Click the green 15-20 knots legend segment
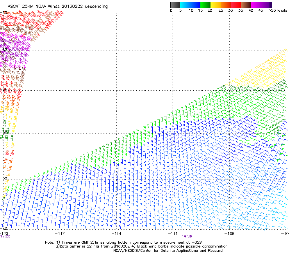This screenshot has width=289, height=253. tap(205, 5)
